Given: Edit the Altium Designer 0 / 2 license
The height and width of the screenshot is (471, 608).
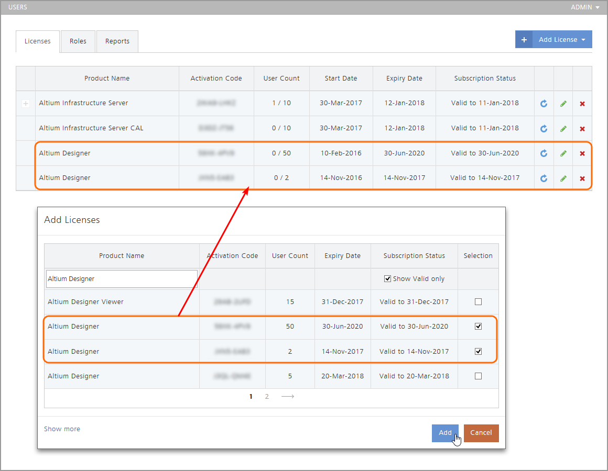Looking at the screenshot, I should pos(563,178).
